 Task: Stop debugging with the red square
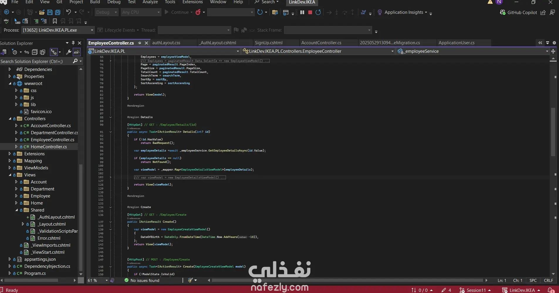[310, 12]
